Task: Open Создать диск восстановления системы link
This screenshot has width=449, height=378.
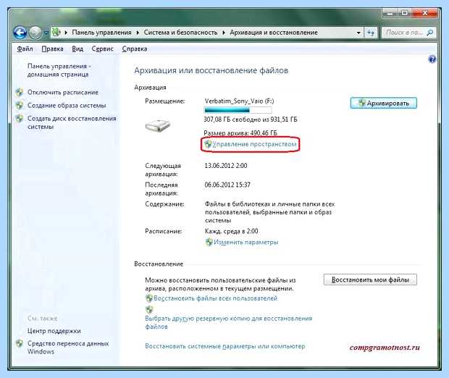Action: point(72,122)
